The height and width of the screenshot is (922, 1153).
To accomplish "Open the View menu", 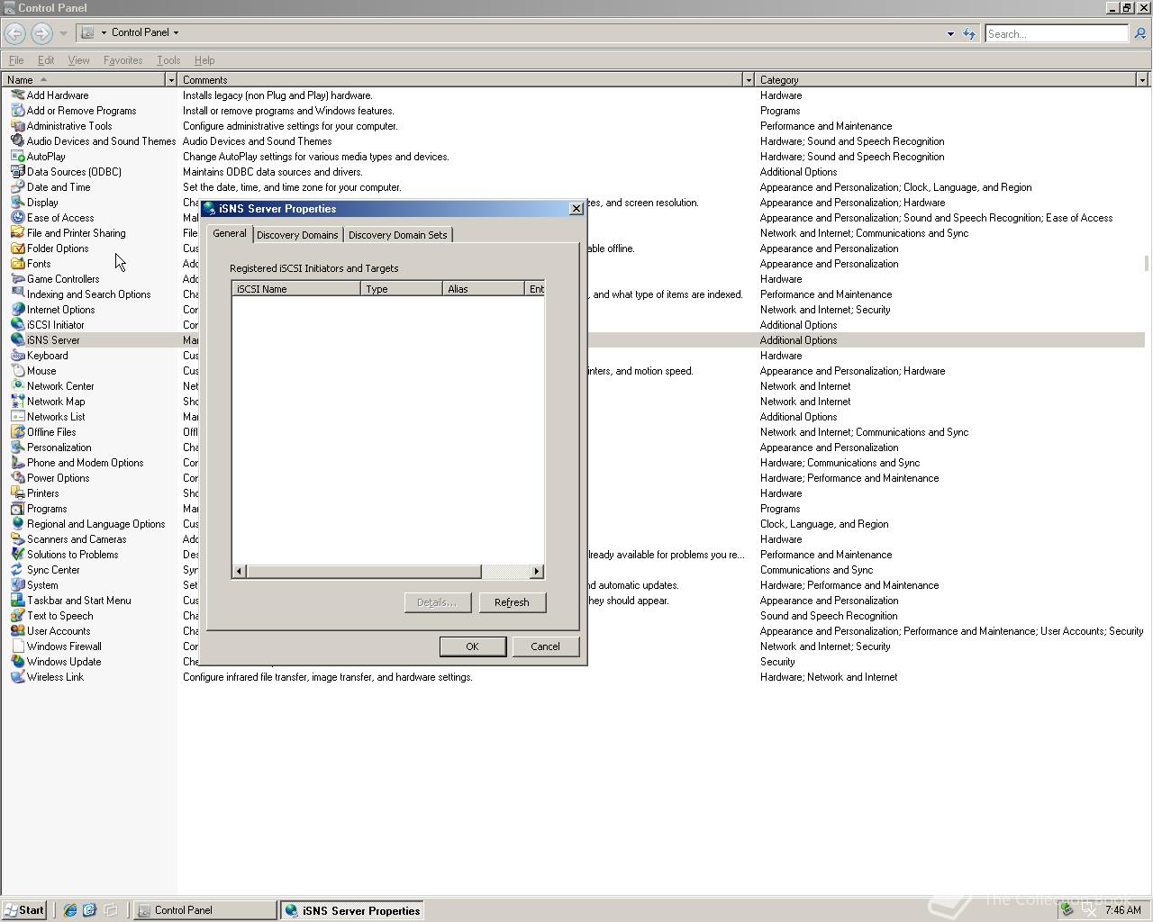I will click(x=78, y=60).
